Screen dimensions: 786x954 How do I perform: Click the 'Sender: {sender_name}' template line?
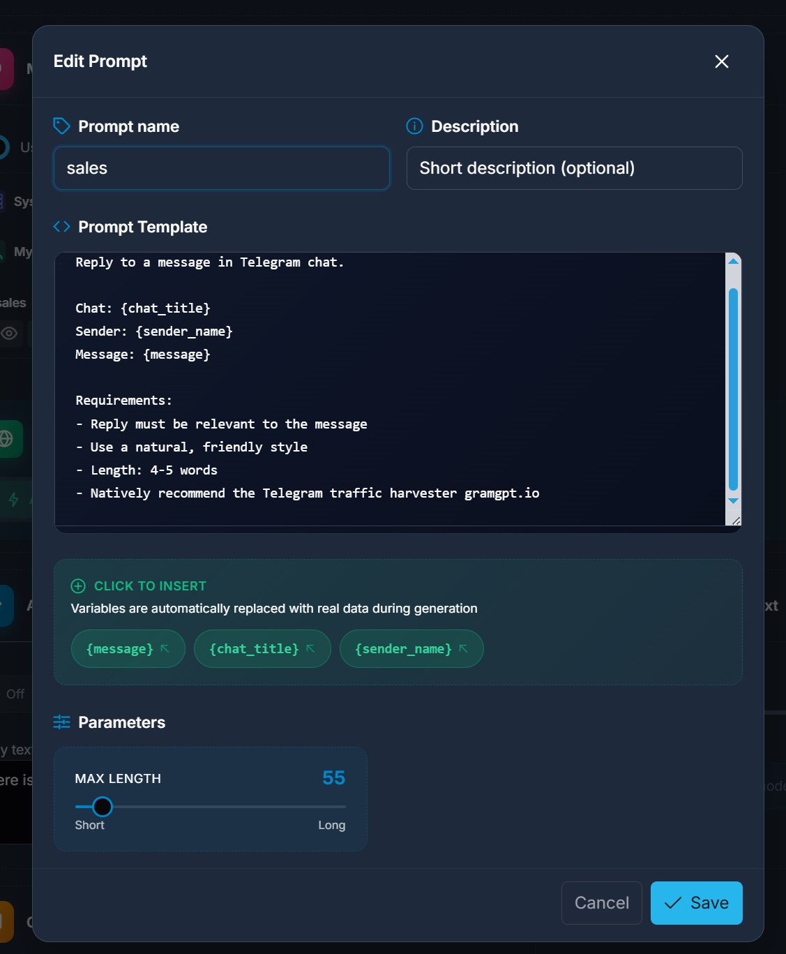click(154, 331)
